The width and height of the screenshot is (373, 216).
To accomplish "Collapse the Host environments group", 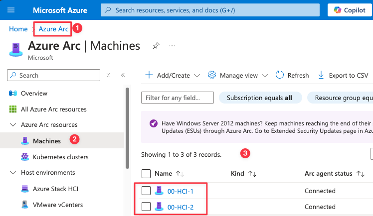I will [x=13, y=172].
